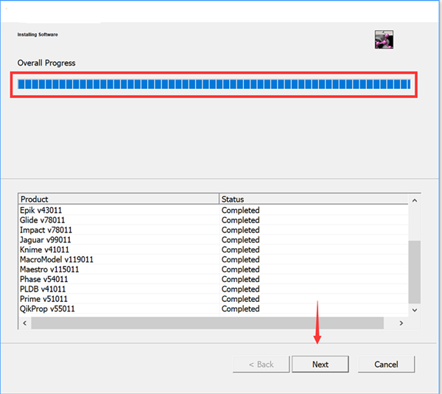
Task: Click the Completed status for Prime
Action: pos(240,299)
